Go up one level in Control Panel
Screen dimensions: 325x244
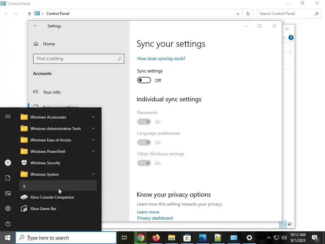[x=30, y=14]
